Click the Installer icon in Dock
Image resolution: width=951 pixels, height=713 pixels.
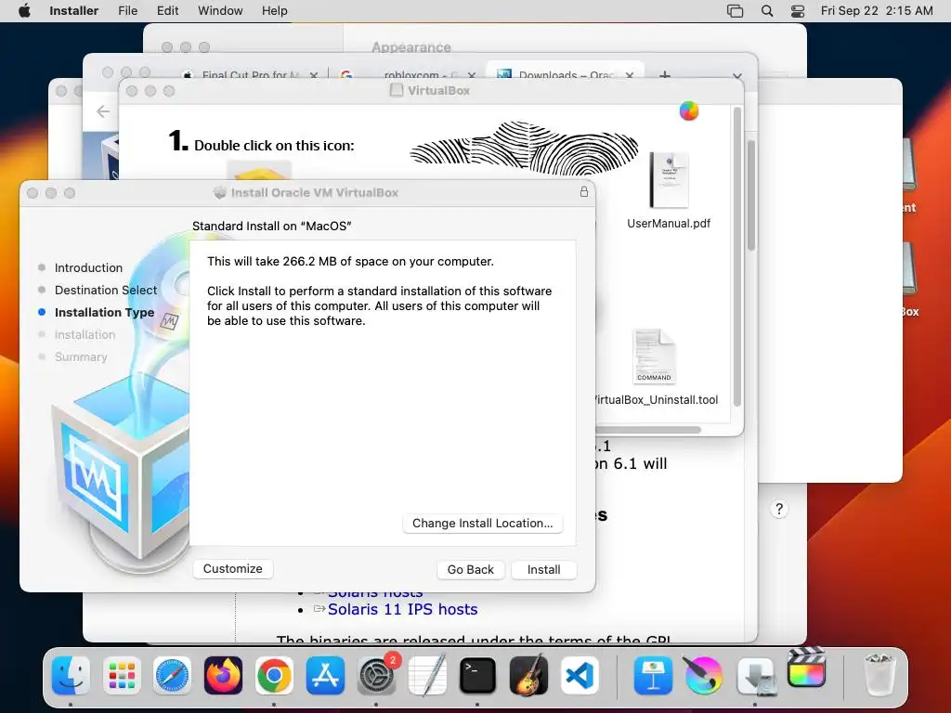click(x=755, y=676)
